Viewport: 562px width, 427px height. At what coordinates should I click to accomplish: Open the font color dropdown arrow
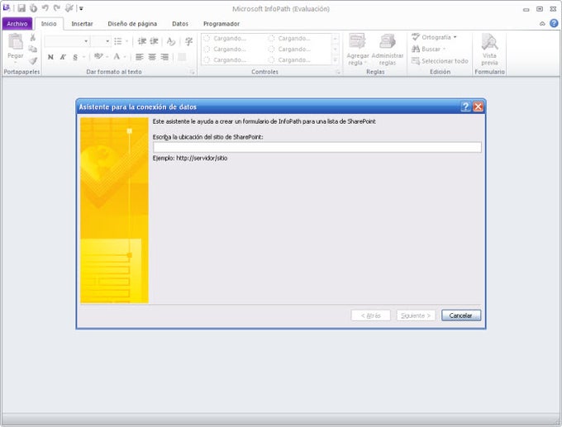(124, 57)
